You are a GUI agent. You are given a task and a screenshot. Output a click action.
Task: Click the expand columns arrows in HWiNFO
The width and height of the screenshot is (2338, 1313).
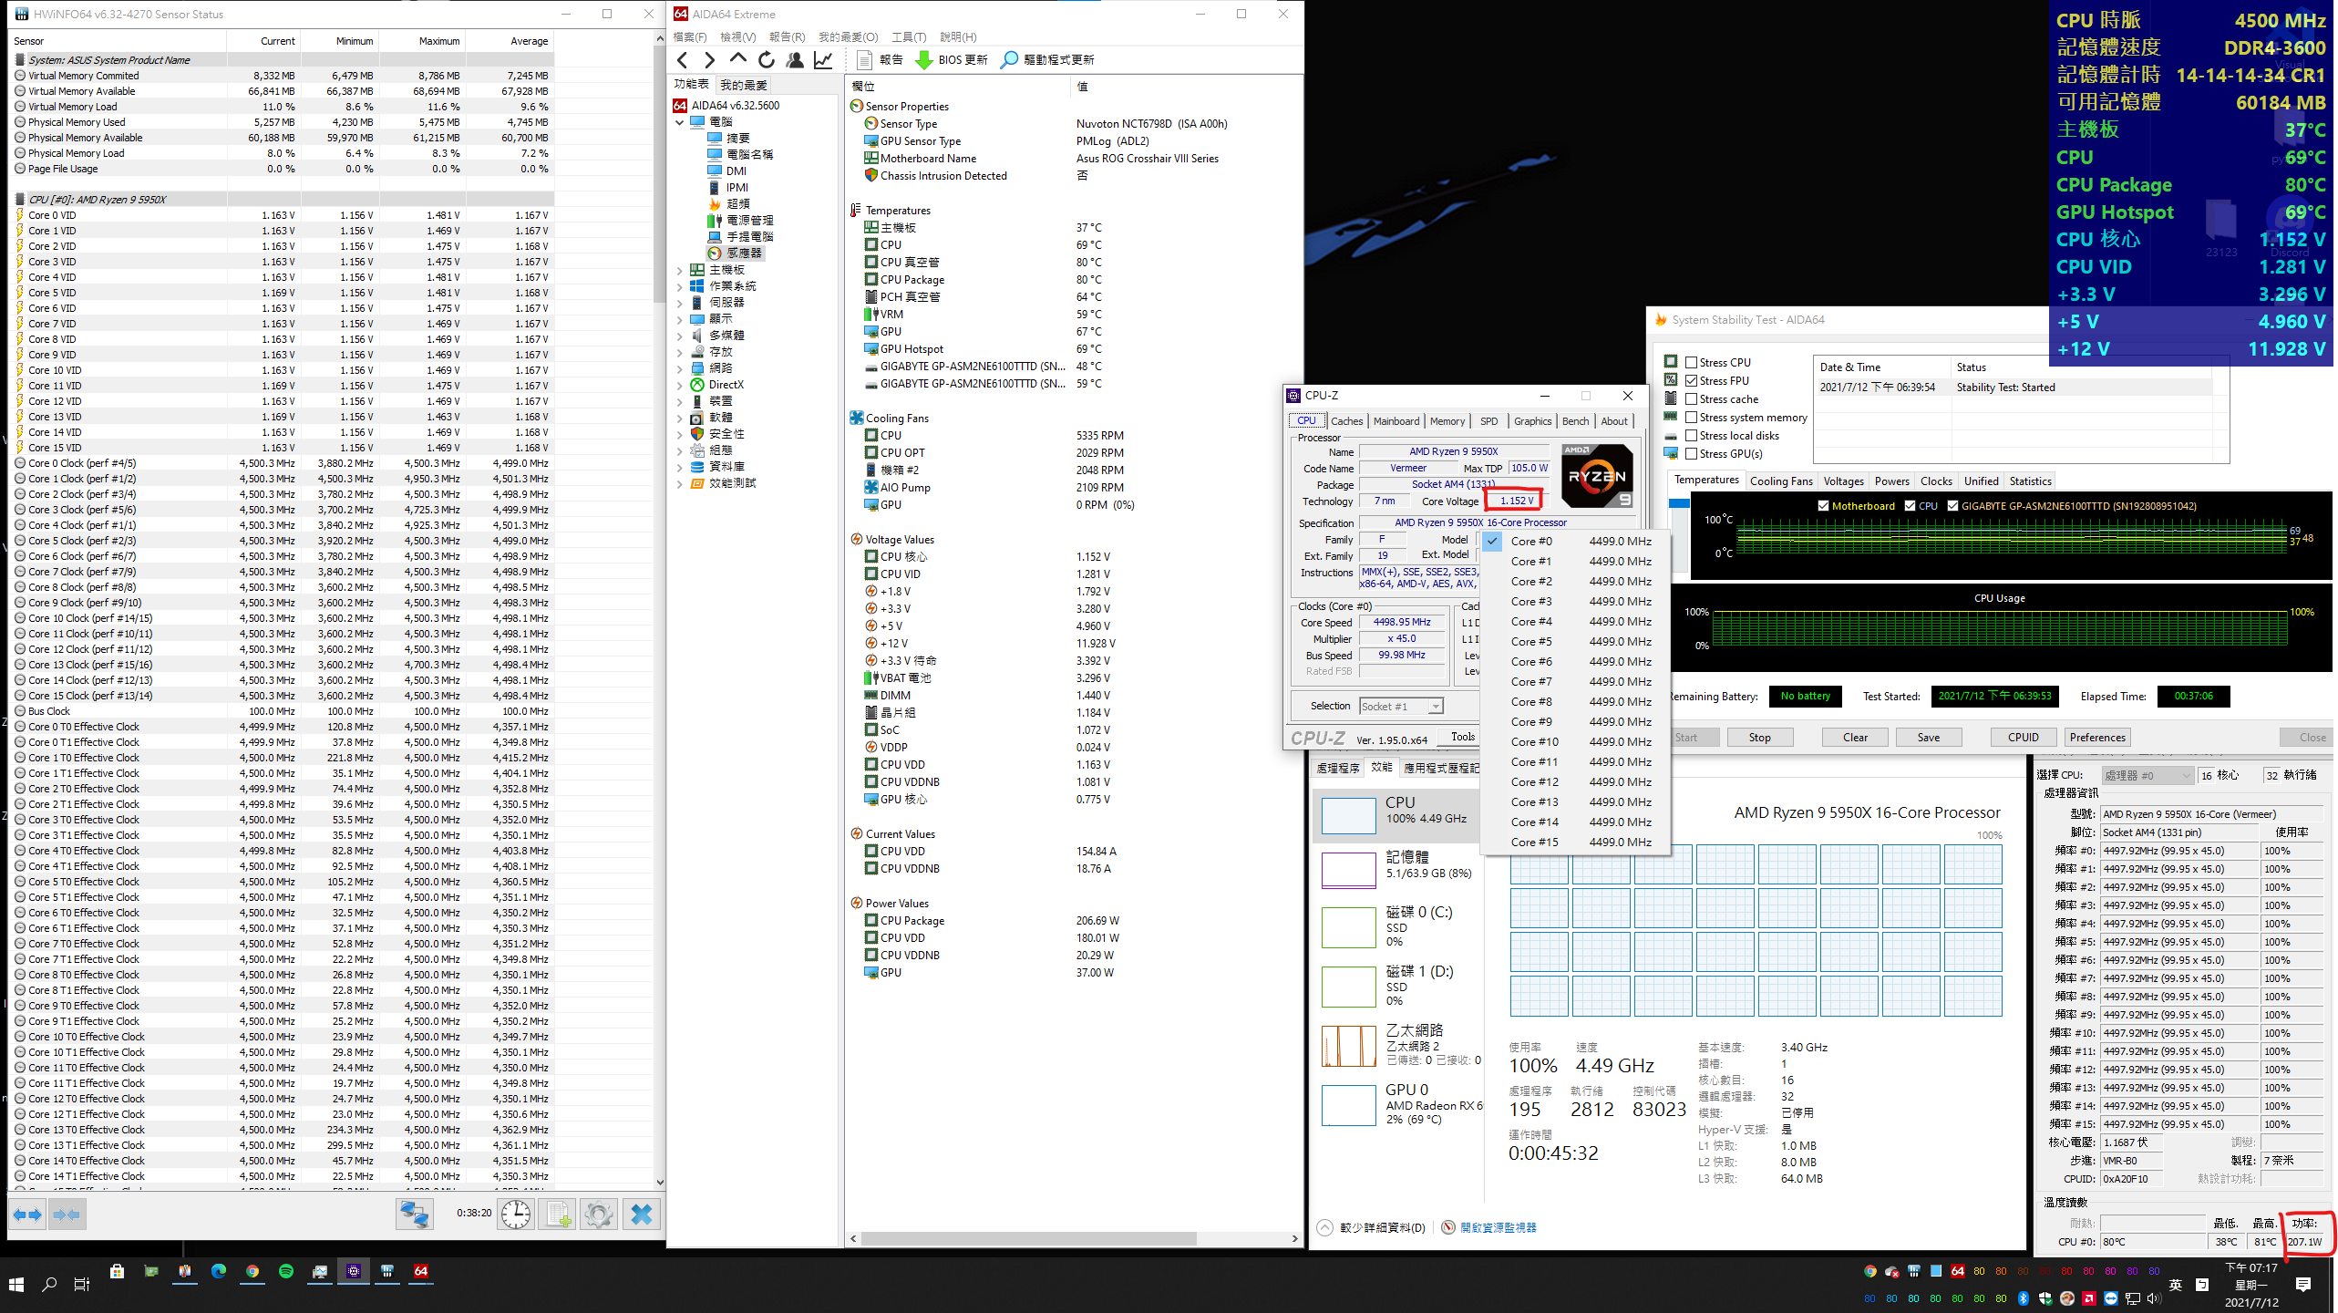[x=27, y=1215]
